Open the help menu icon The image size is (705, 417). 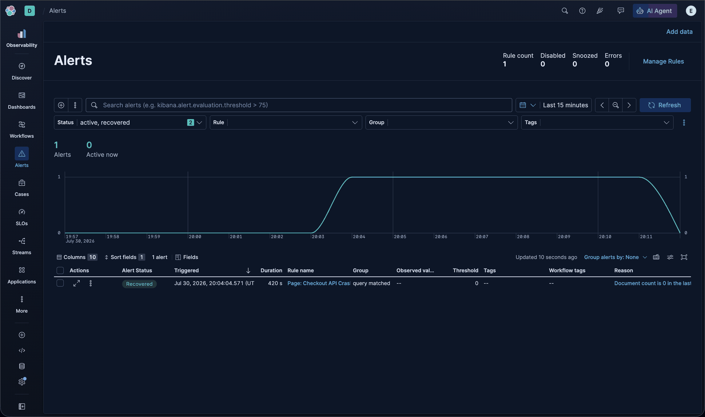click(582, 11)
